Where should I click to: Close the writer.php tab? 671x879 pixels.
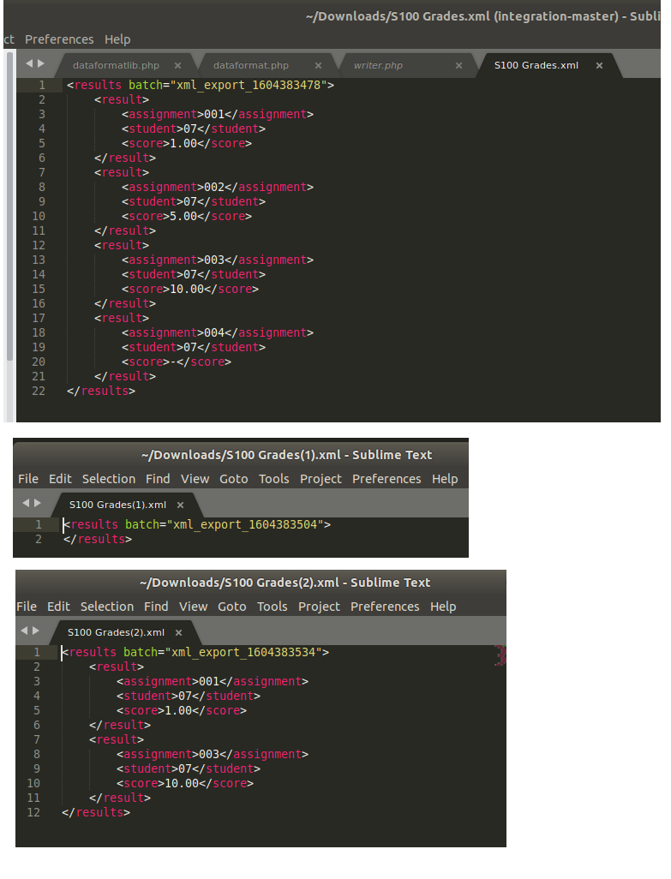pyautogui.click(x=459, y=66)
